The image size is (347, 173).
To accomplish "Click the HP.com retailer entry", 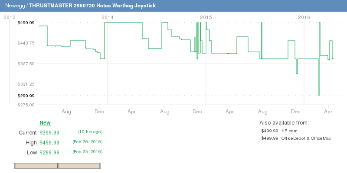I will pyautogui.click(x=289, y=131).
